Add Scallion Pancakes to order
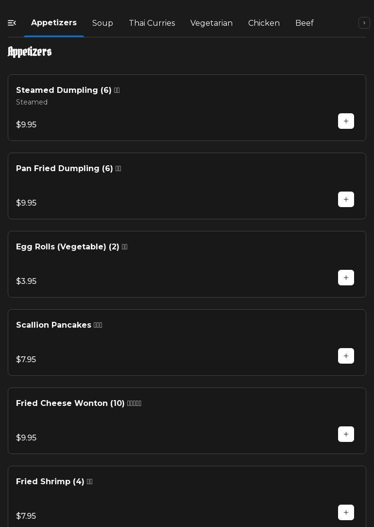This screenshot has width=374, height=527. click(346, 356)
